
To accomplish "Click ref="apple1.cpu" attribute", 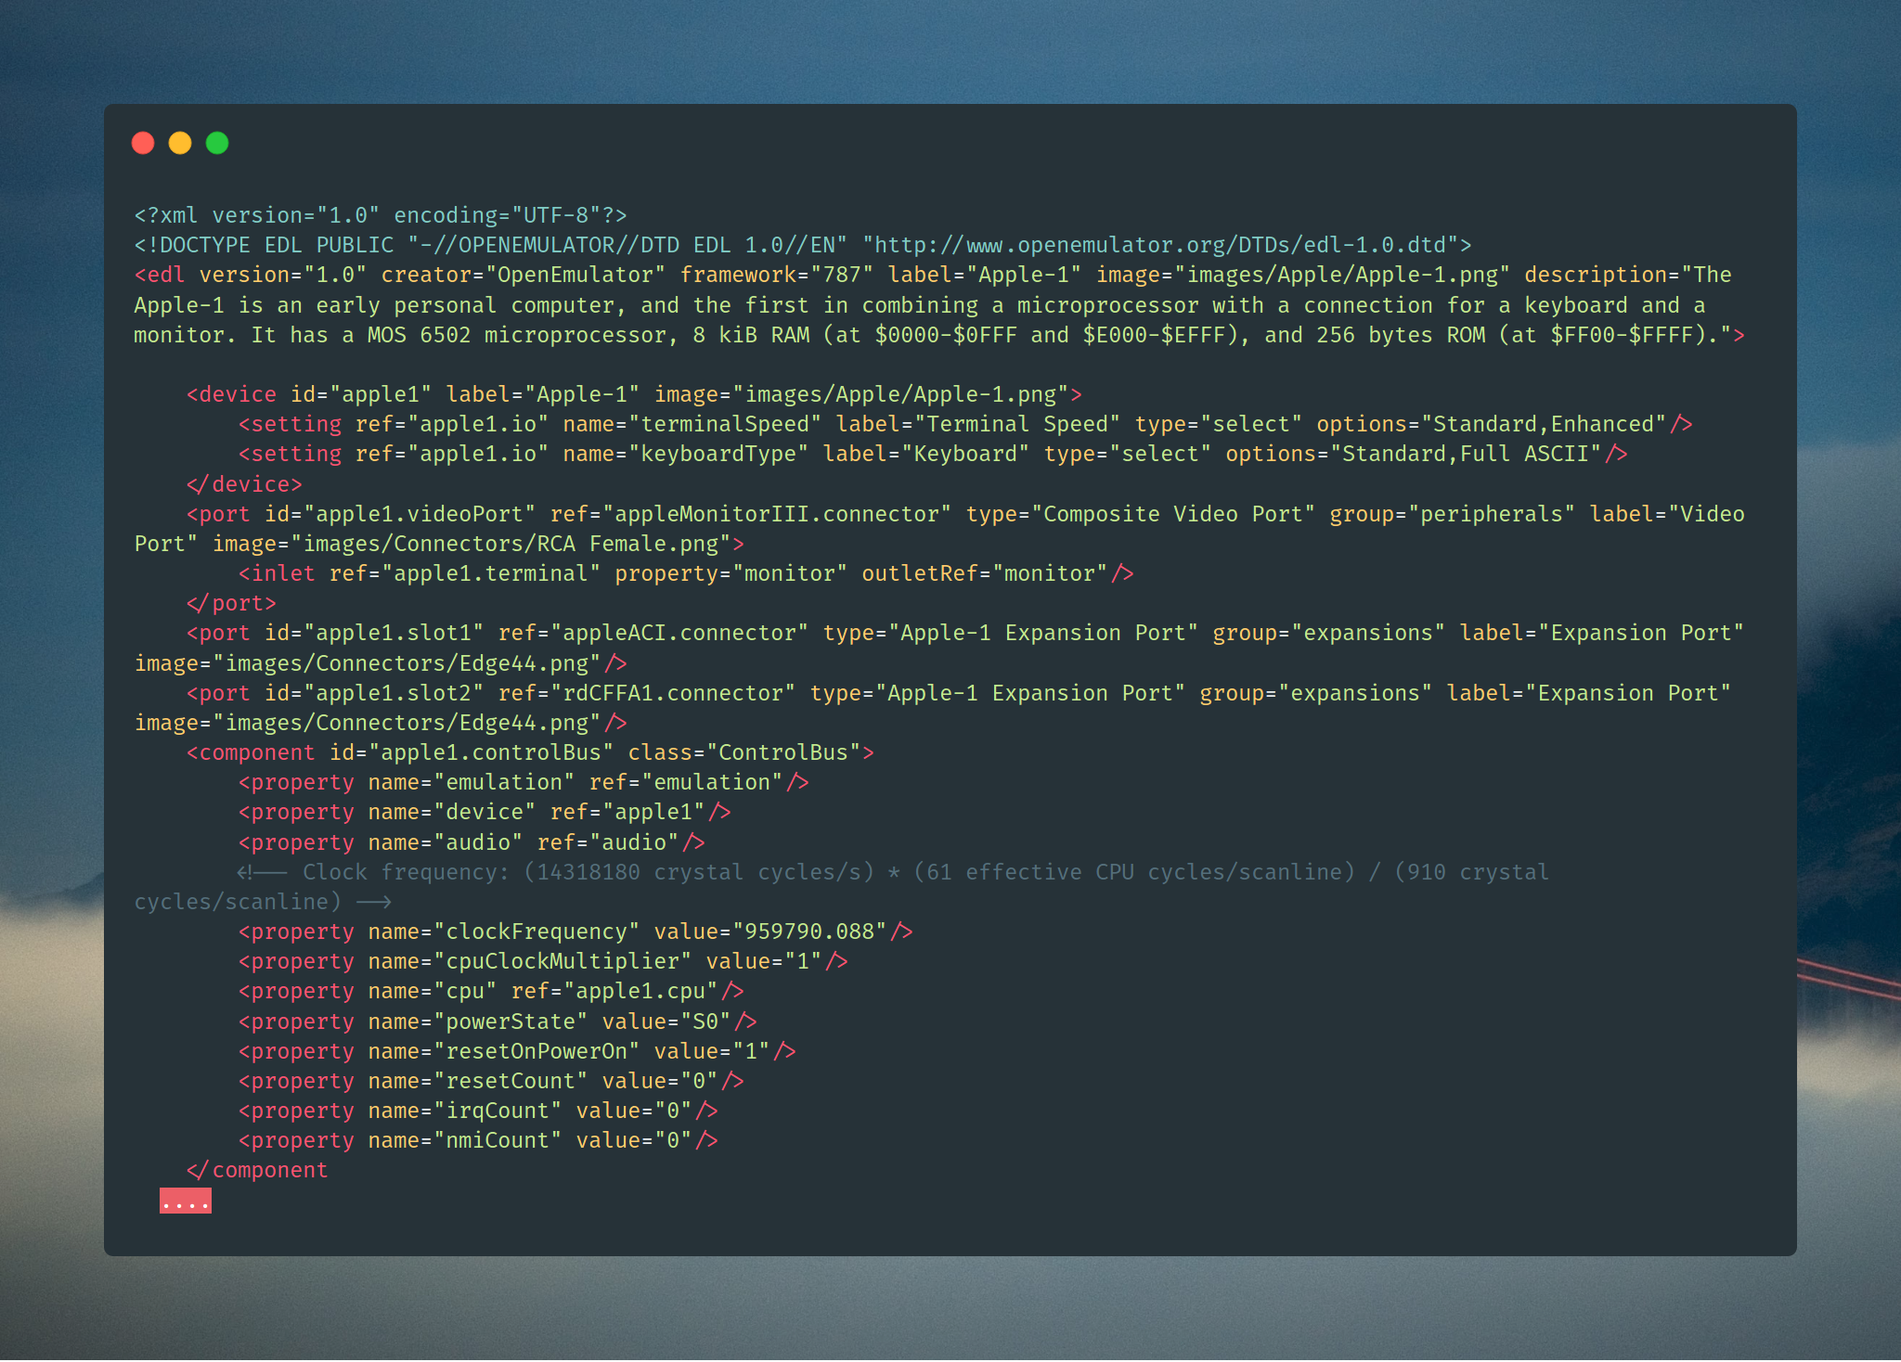I will pyautogui.click(x=614, y=991).
